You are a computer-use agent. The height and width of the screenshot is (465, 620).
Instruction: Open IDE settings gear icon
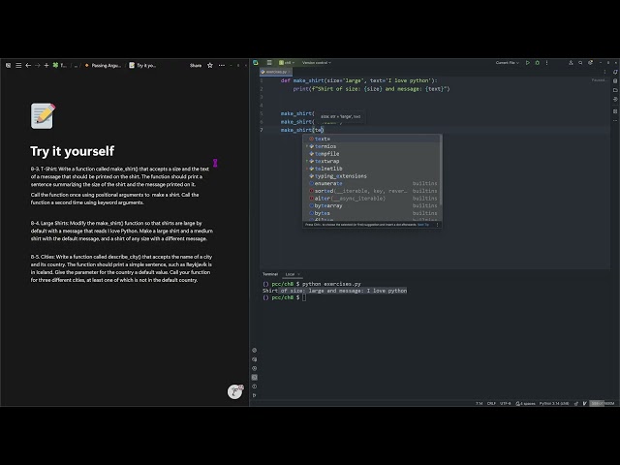click(x=590, y=62)
